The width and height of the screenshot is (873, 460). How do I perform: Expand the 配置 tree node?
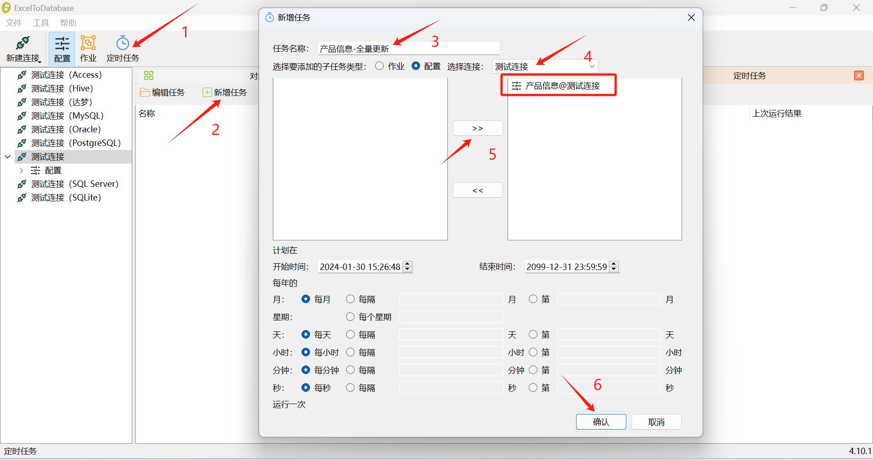[21, 170]
